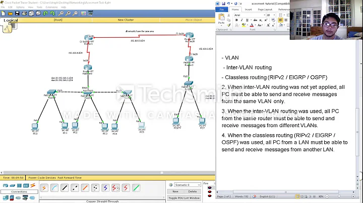Open the Custom Devices Dialog icon
This screenshot has height=203, width=363.
91,14
